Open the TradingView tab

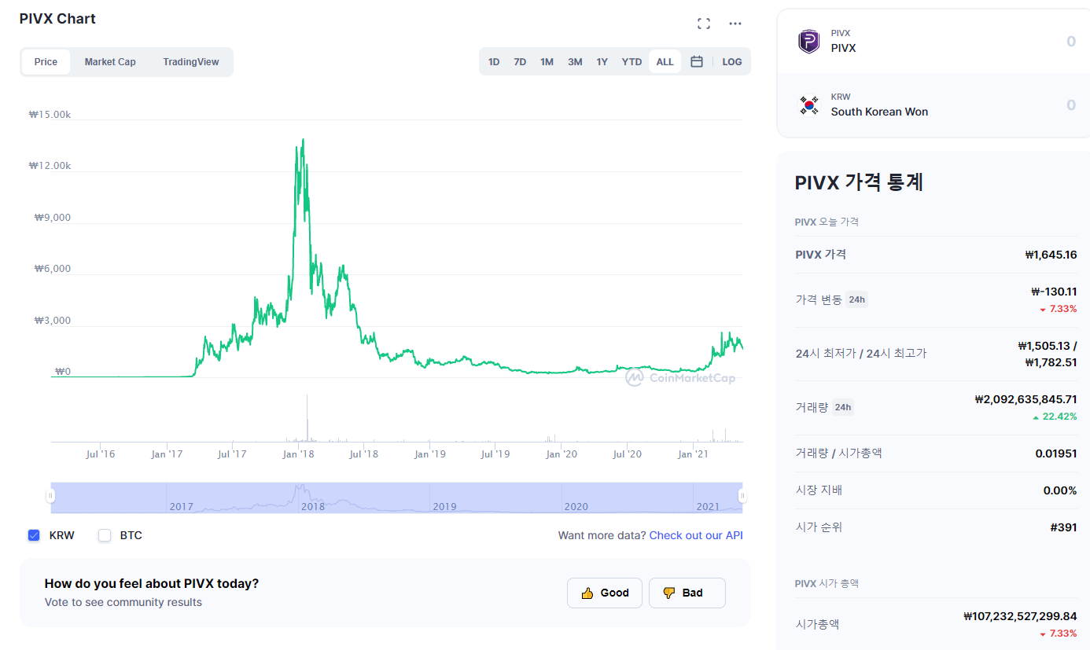(191, 61)
